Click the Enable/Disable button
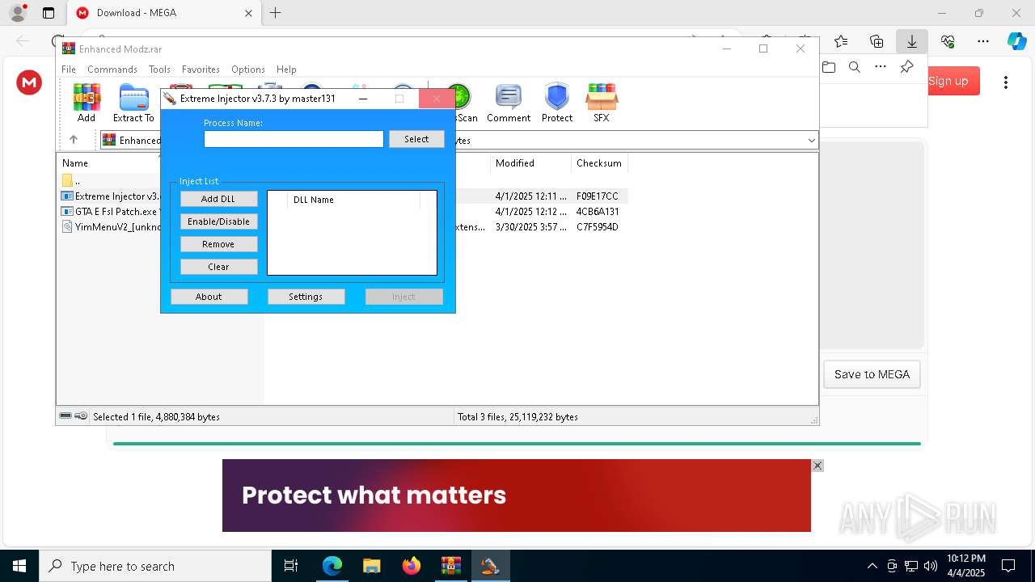Screen dimensions: 1035x582 pos(218,221)
